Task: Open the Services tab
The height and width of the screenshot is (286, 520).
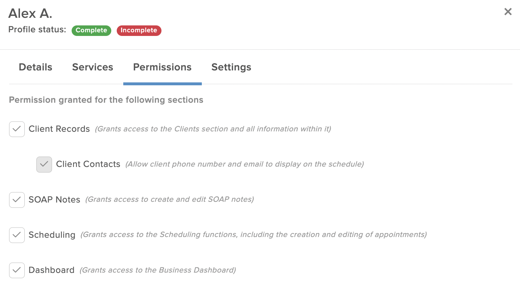Action: [x=93, y=67]
